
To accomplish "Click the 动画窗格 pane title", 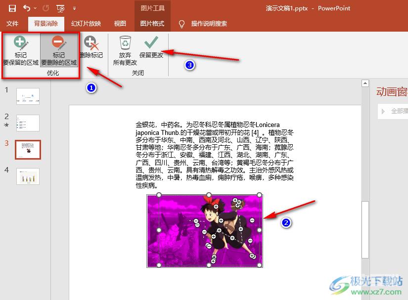I will pos(392,92).
